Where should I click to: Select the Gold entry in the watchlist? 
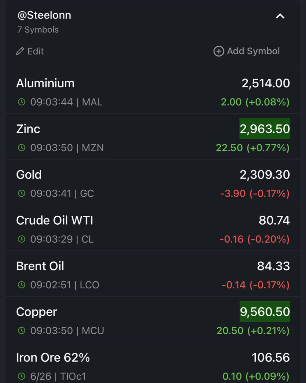click(153, 183)
